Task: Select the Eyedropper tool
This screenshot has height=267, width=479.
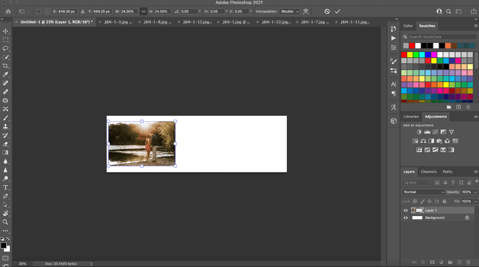Action: pos(6,74)
